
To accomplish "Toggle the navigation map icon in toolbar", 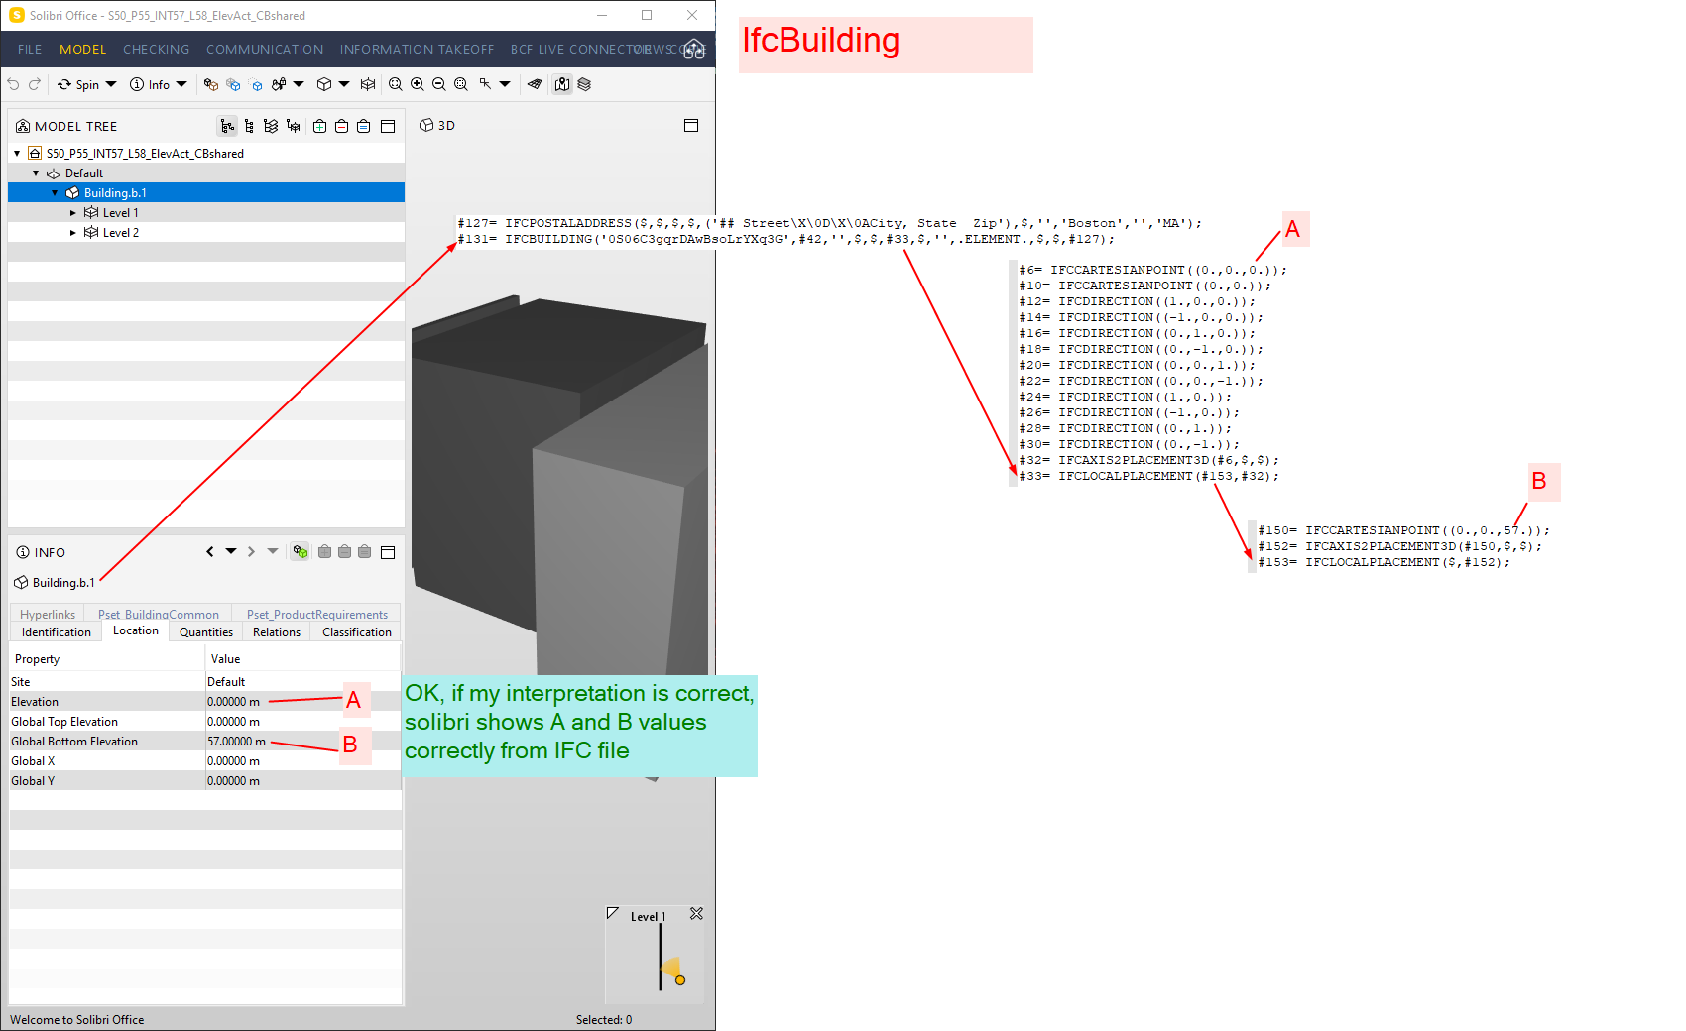I will pos(562,85).
